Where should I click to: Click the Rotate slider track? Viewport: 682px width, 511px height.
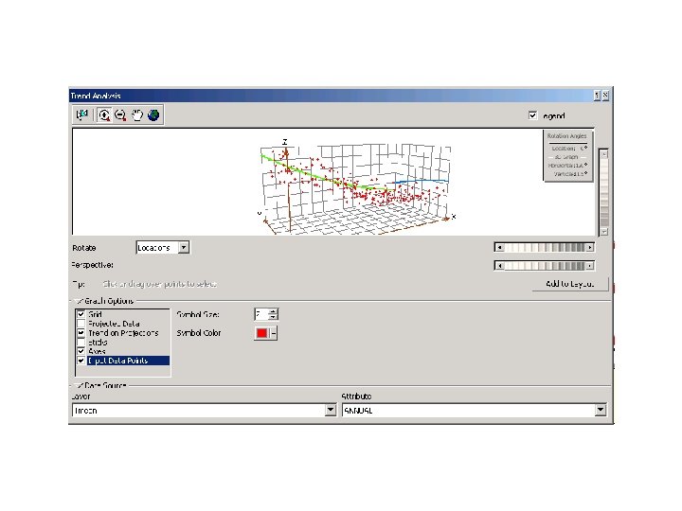(x=545, y=248)
